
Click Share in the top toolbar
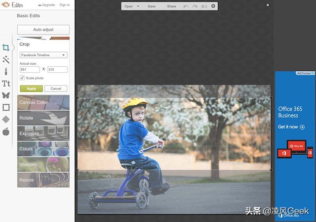tap(171, 6)
